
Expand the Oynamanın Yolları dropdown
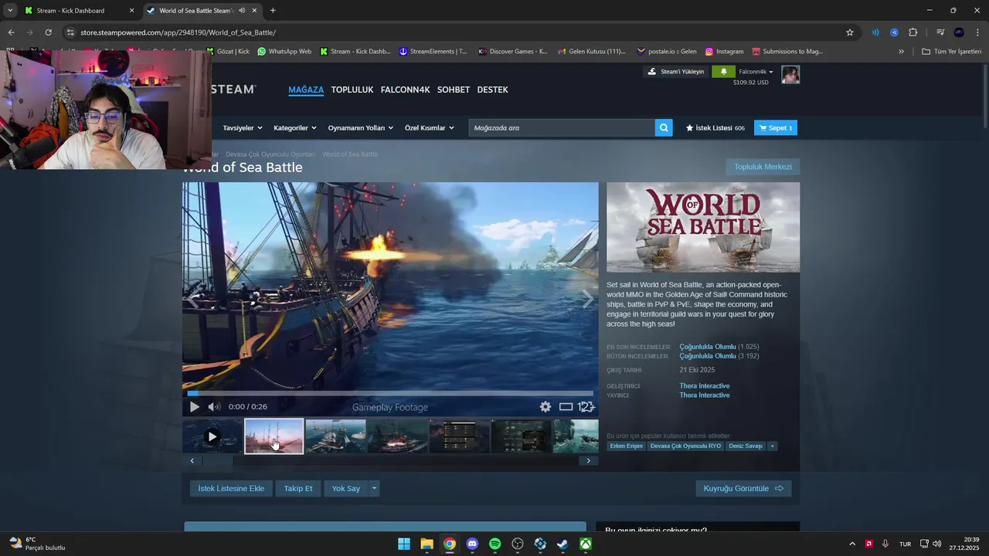360,128
